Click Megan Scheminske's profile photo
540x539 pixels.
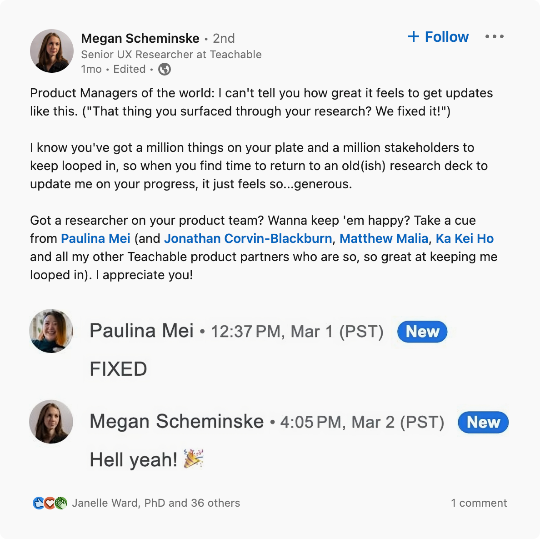click(x=51, y=51)
